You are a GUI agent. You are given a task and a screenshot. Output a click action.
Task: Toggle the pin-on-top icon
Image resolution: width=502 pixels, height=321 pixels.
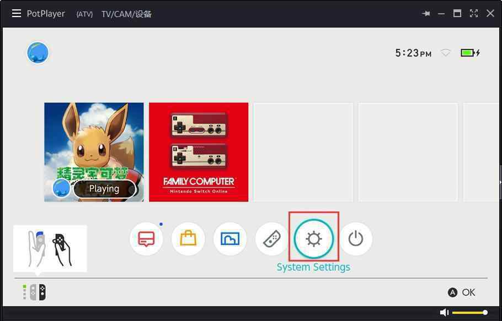tap(426, 14)
